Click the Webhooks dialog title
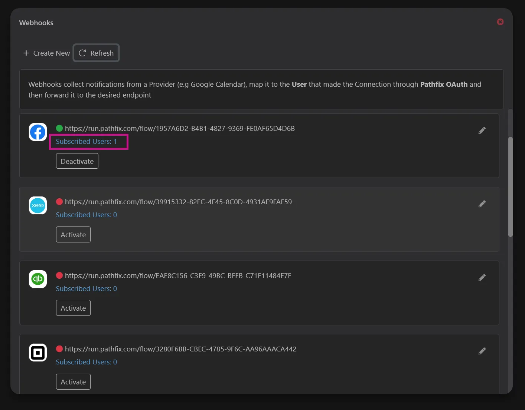 tap(36, 23)
